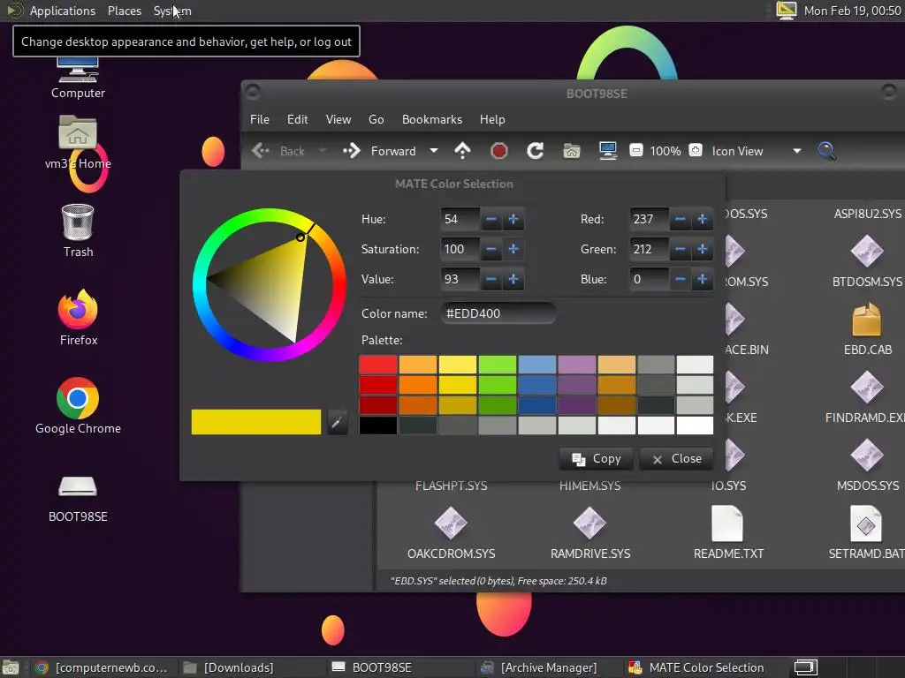Click the Forward arrow button
905x678 pixels.
pos(379,151)
